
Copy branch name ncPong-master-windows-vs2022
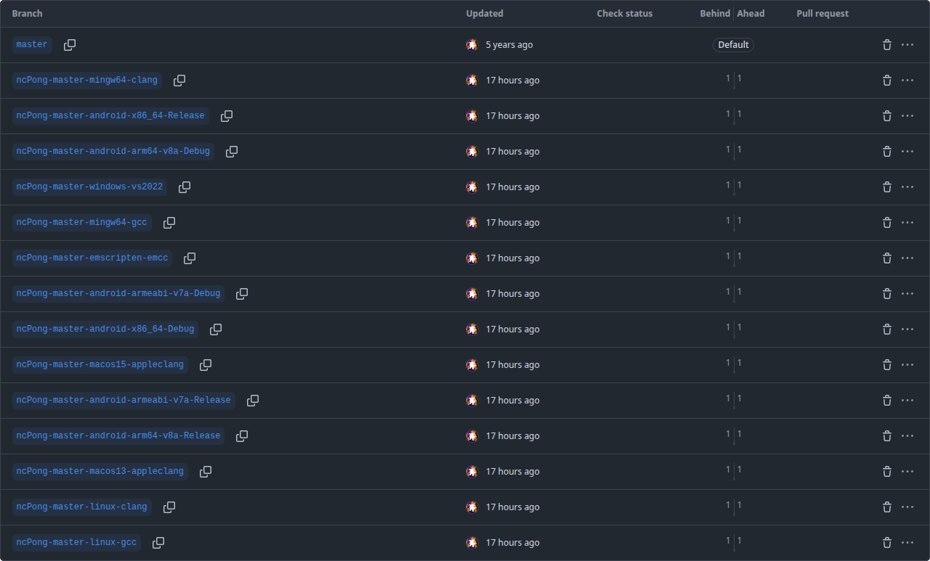click(x=185, y=187)
